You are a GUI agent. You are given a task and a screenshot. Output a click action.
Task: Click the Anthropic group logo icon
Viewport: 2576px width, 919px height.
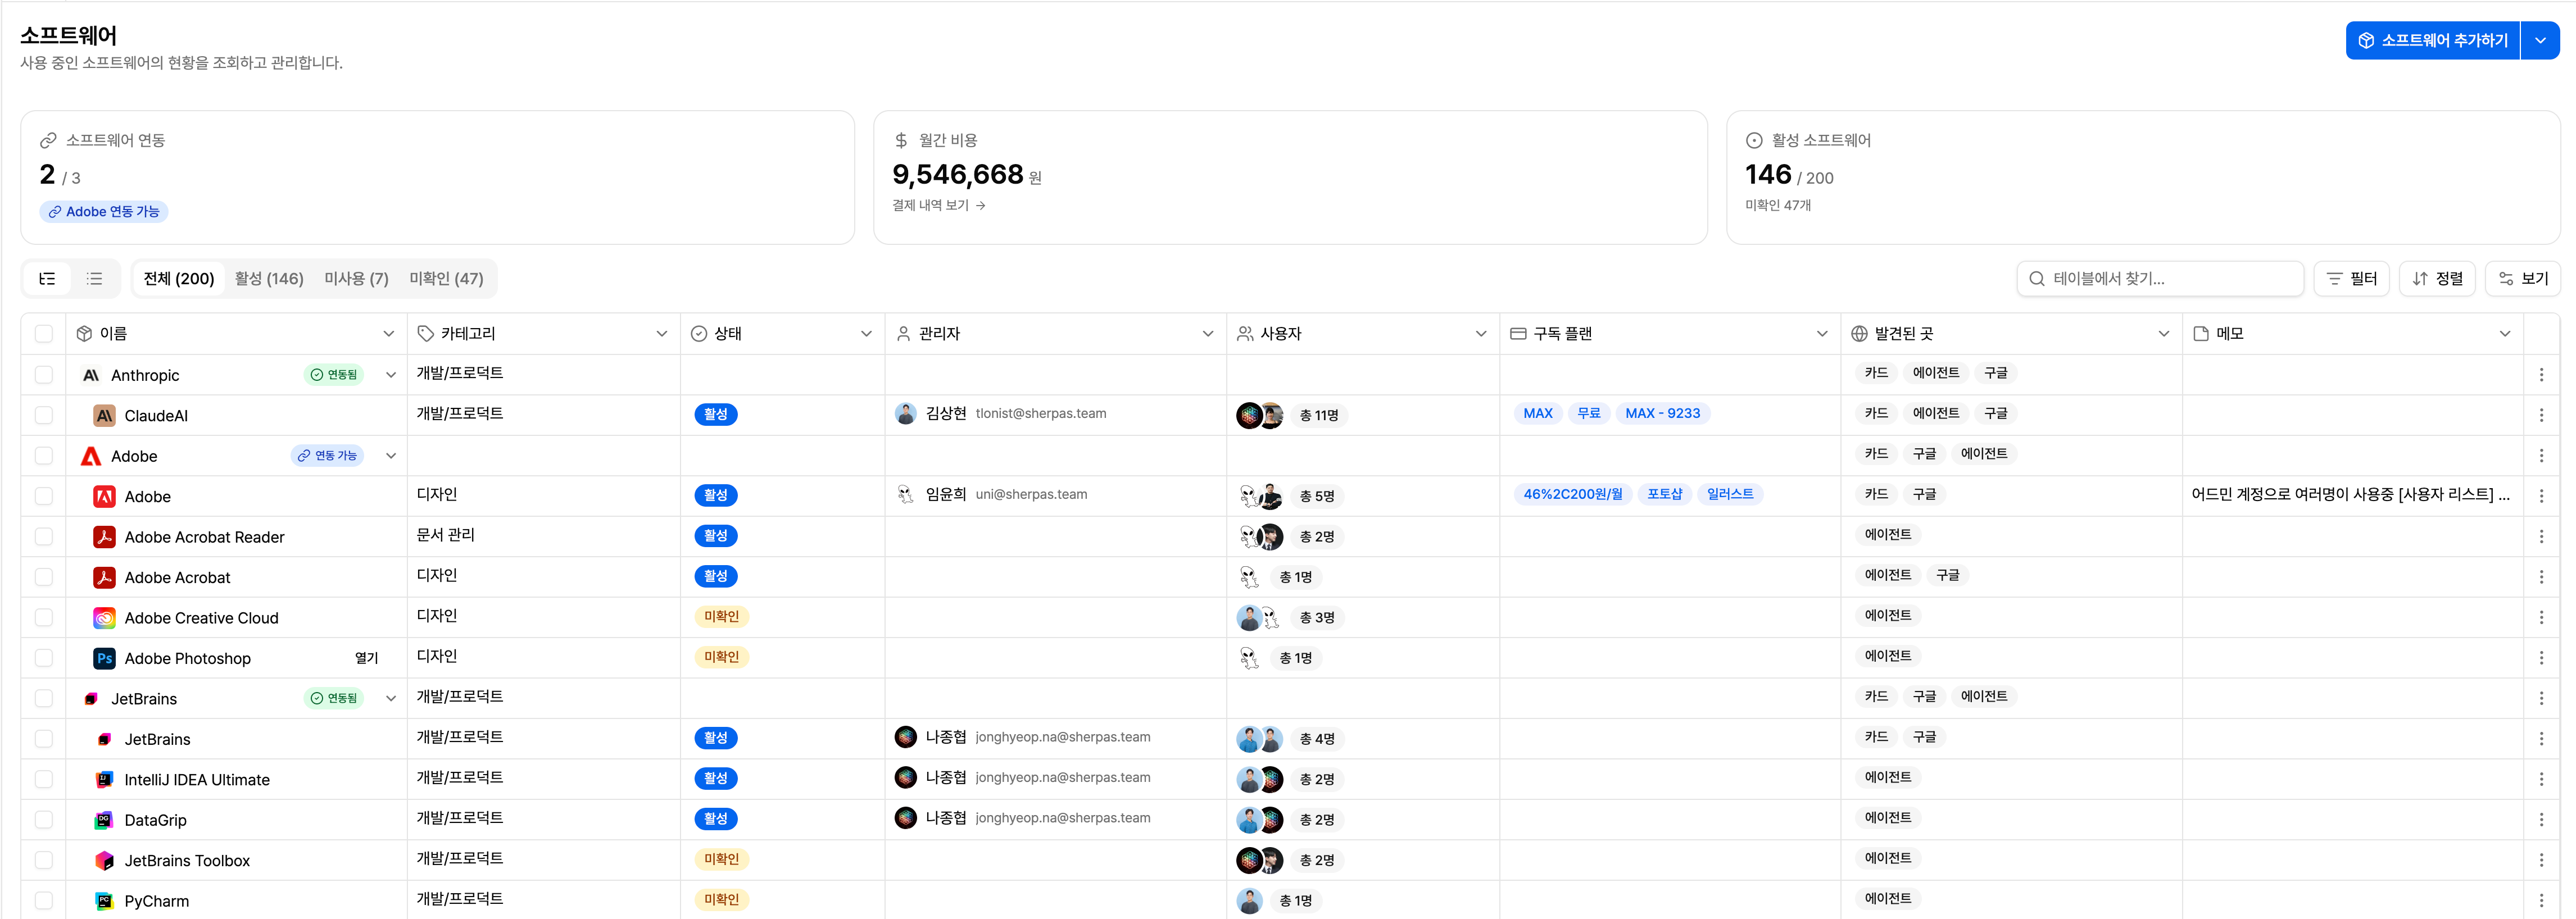(91, 375)
